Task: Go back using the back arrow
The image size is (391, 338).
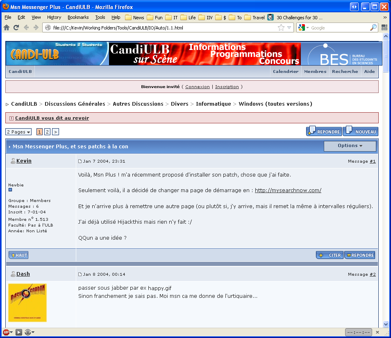Action: pyautogui.click(x=26, y=28)
